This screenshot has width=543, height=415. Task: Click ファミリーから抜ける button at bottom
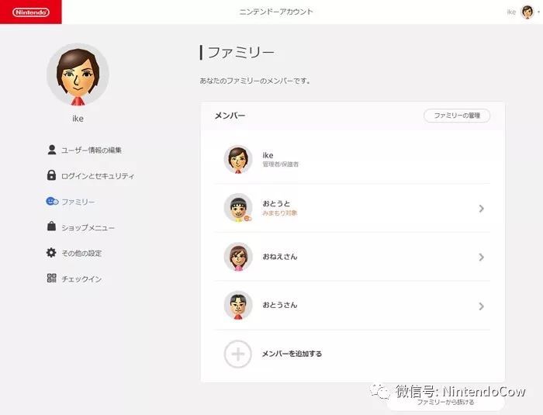point(445,402)
